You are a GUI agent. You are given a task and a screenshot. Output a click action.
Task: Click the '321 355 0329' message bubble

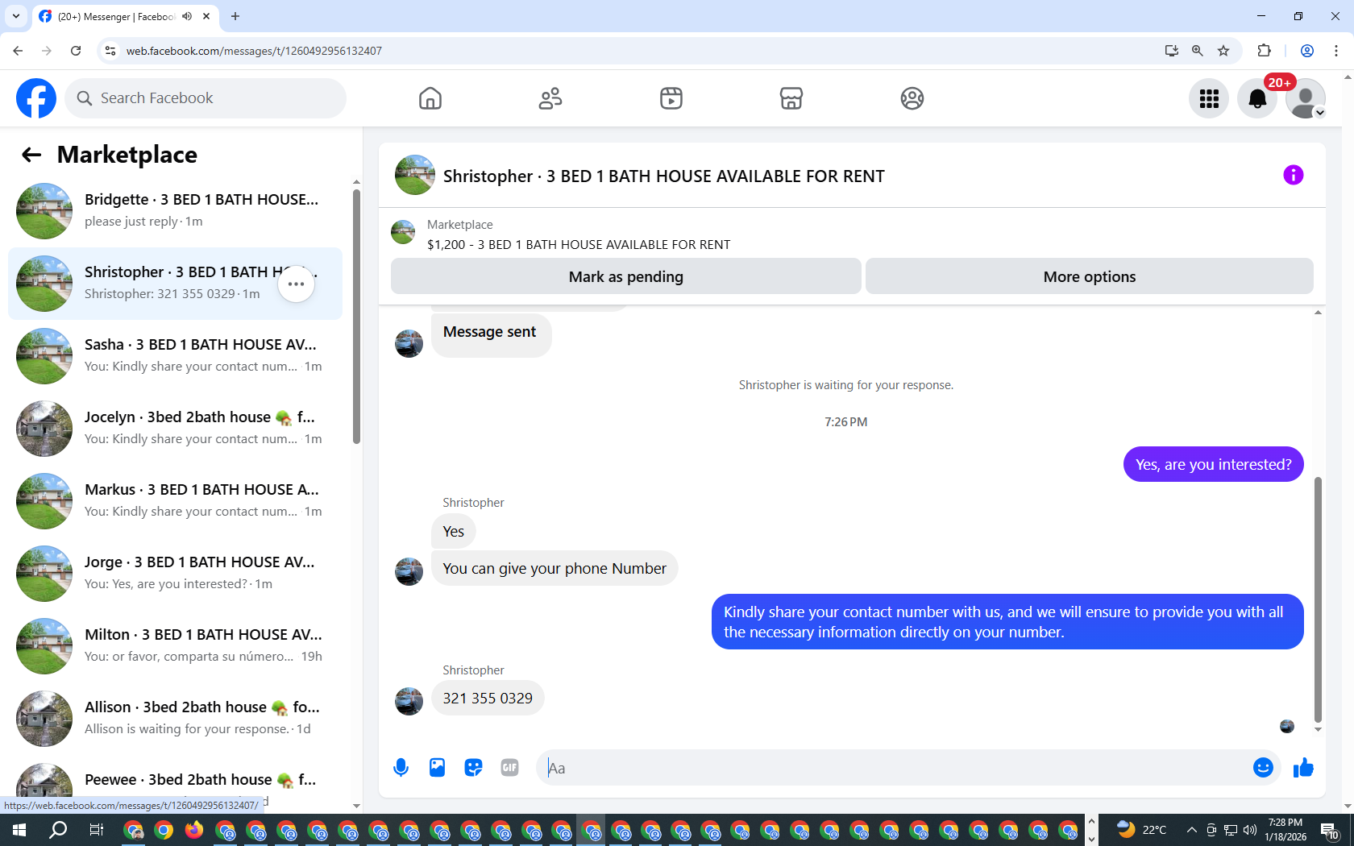click(488, 699)
